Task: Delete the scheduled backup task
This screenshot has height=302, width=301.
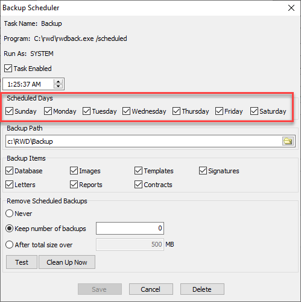Action: pyautogui.click(x=202, y=289)
